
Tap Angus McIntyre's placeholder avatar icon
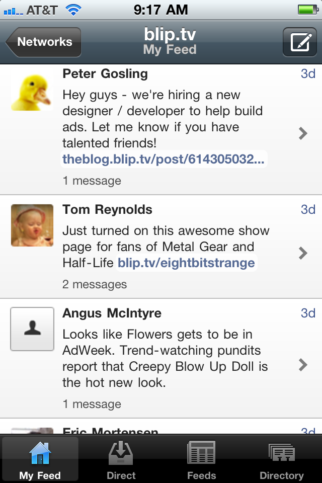(32, 329)
